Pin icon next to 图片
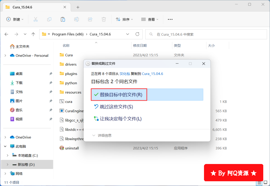270x186 pixels. pyautogui.click(x=50, y=101)
